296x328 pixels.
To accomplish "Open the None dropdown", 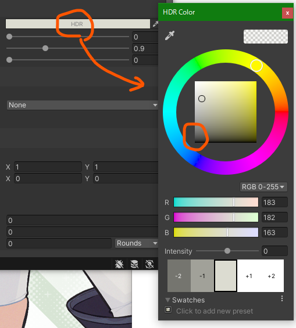I will [x=83, y=105].
